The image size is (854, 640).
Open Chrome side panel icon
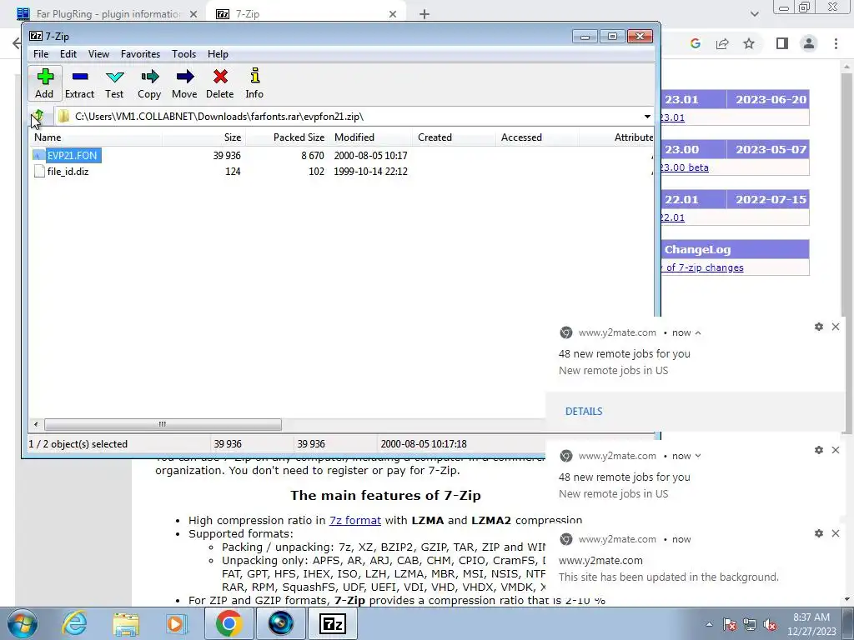click(782, 43)
